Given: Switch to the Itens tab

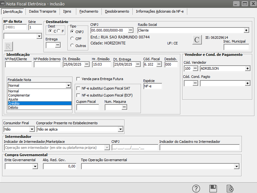Looking at the screenshot, I should coord(67,11).
